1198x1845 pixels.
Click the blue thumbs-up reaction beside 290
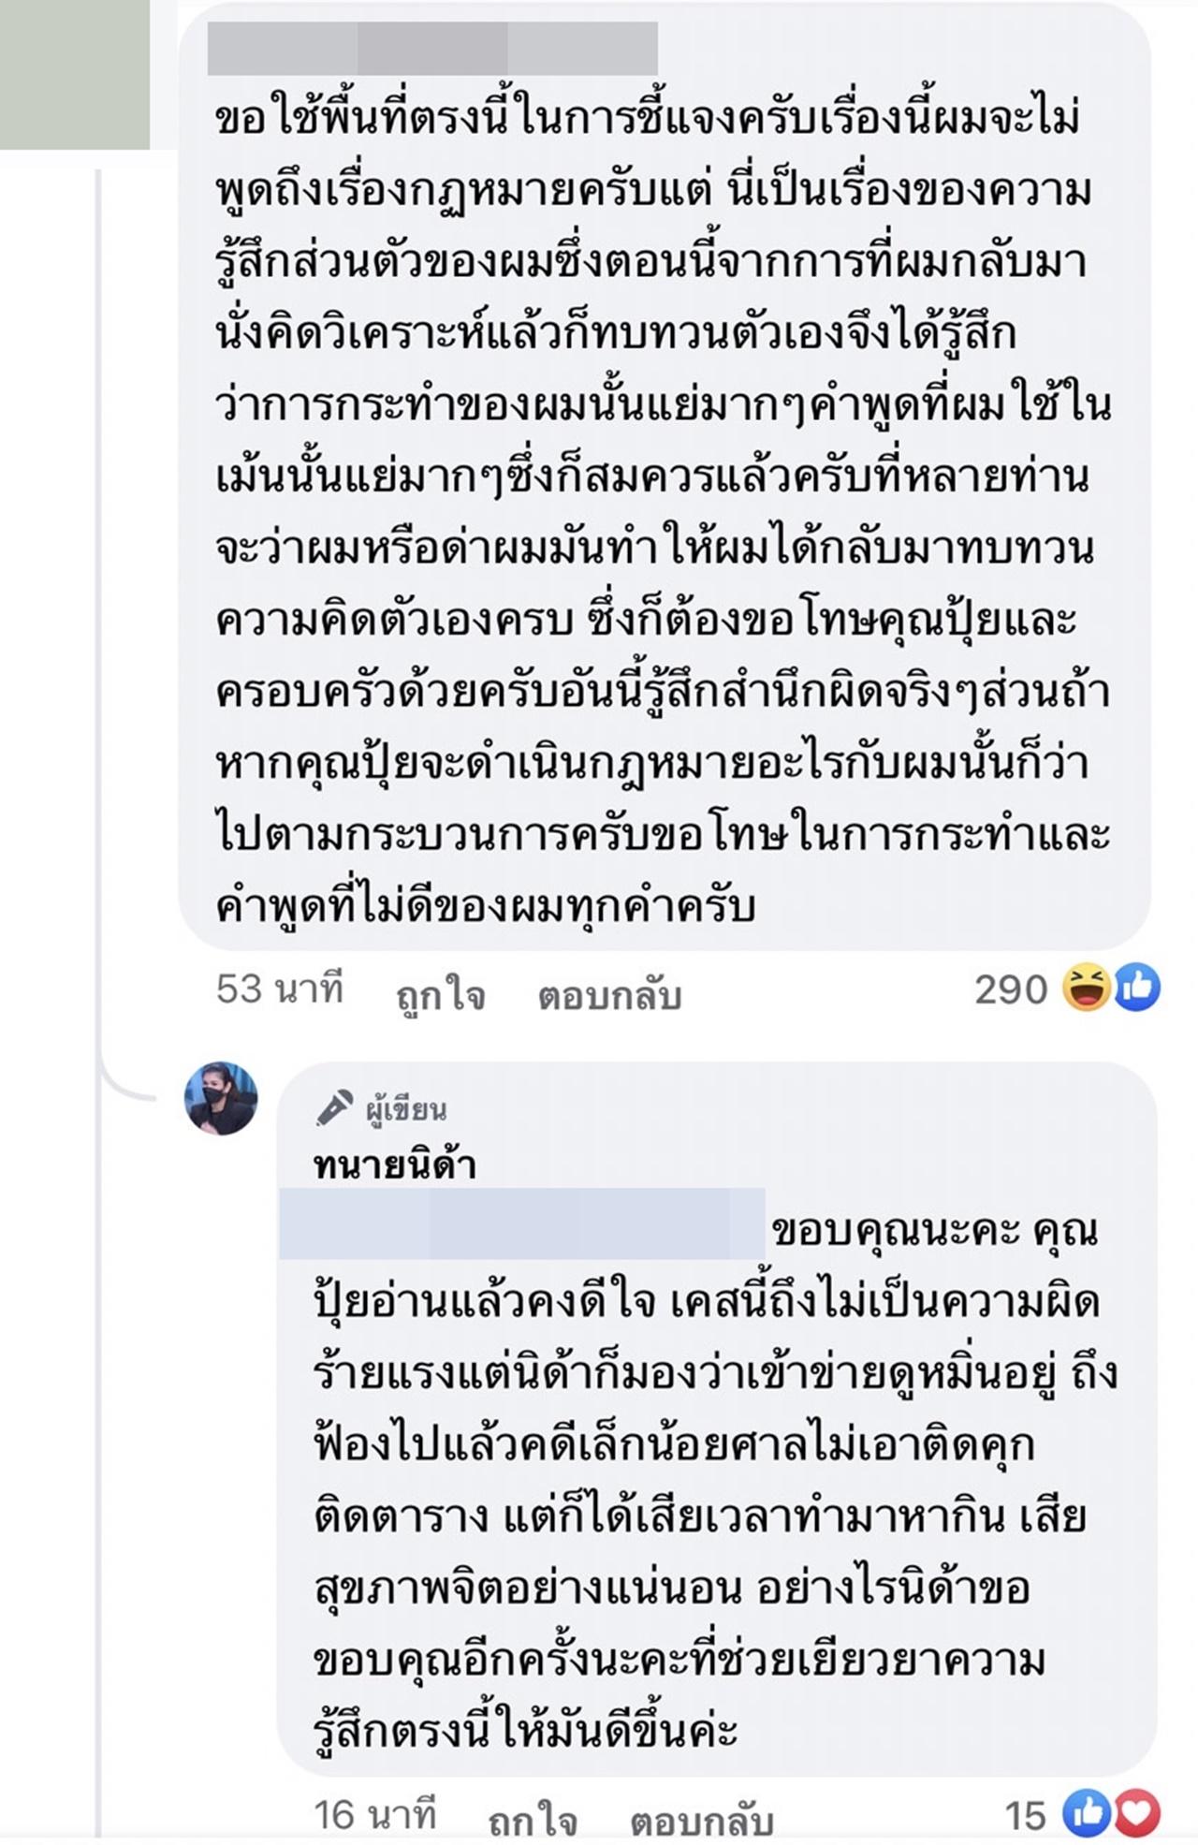pyautogui.click(x=1136, y=988)
